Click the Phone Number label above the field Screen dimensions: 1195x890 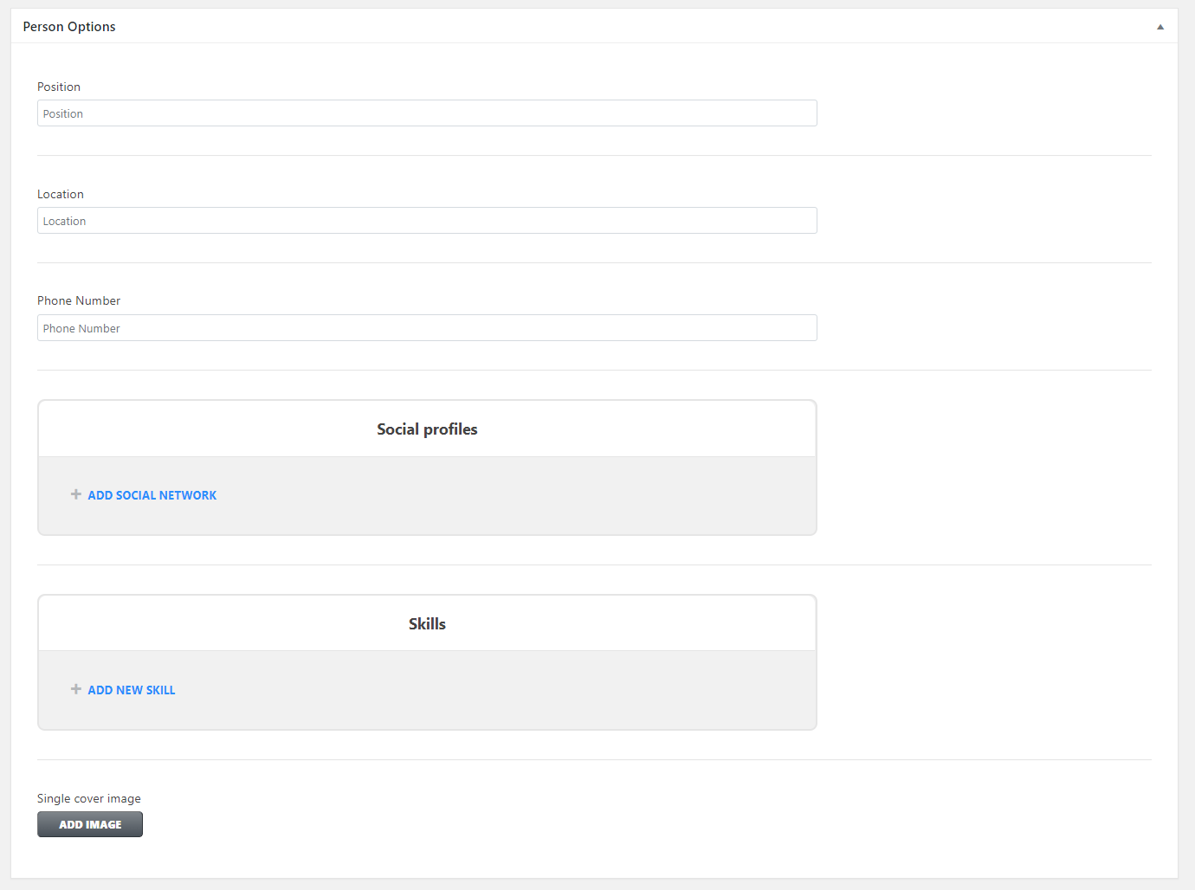point(79,300)
